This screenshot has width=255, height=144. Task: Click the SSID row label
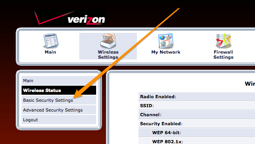[147, 106]
